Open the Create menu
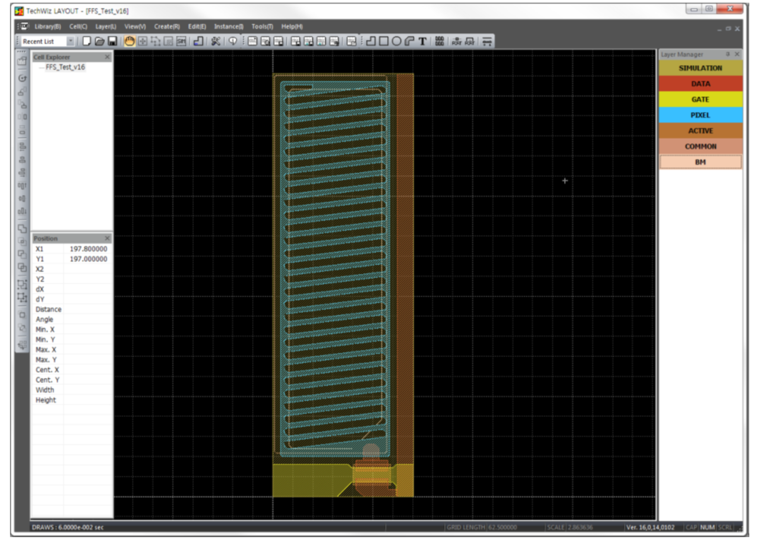This screenshot has height=545, width=763. pyautogui.click(x=167, y=26)
